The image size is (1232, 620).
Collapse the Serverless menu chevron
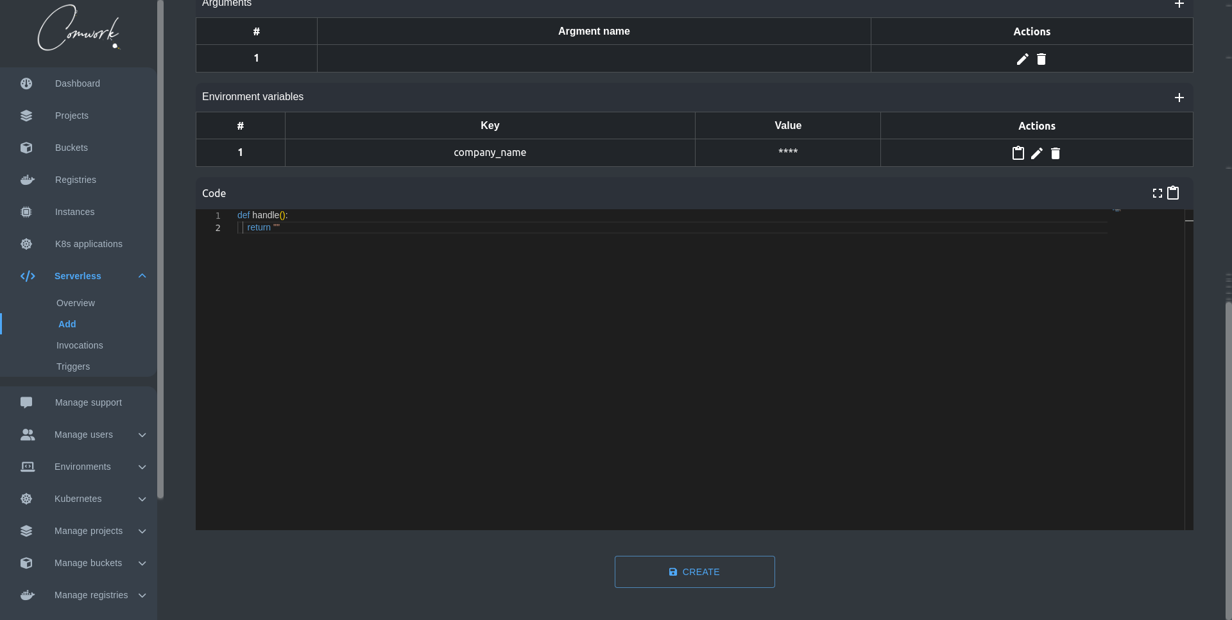pos(142,276)
